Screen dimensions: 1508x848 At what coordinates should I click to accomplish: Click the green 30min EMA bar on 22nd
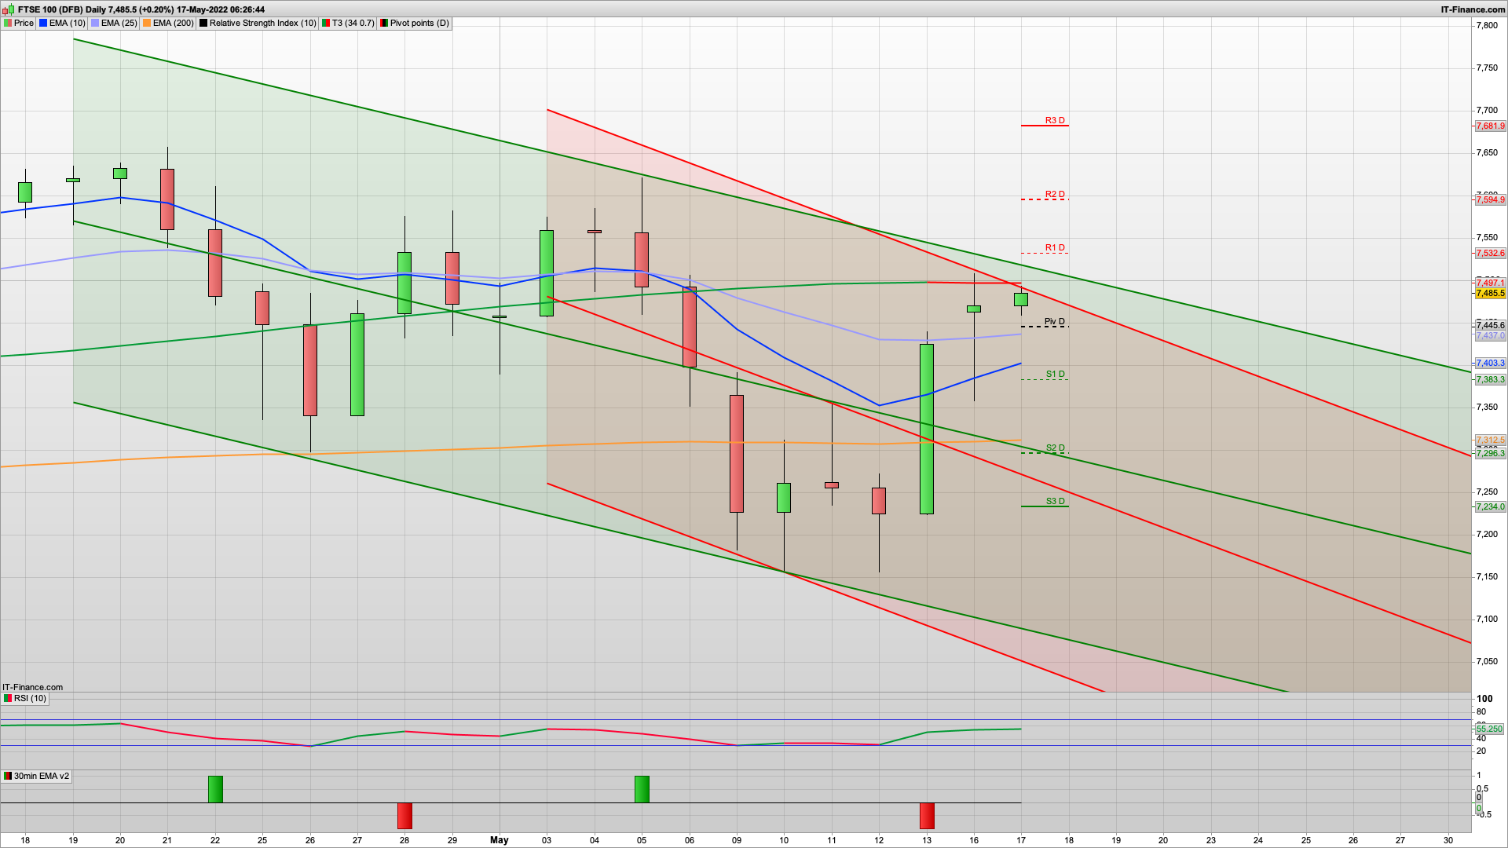click(215, 789)
